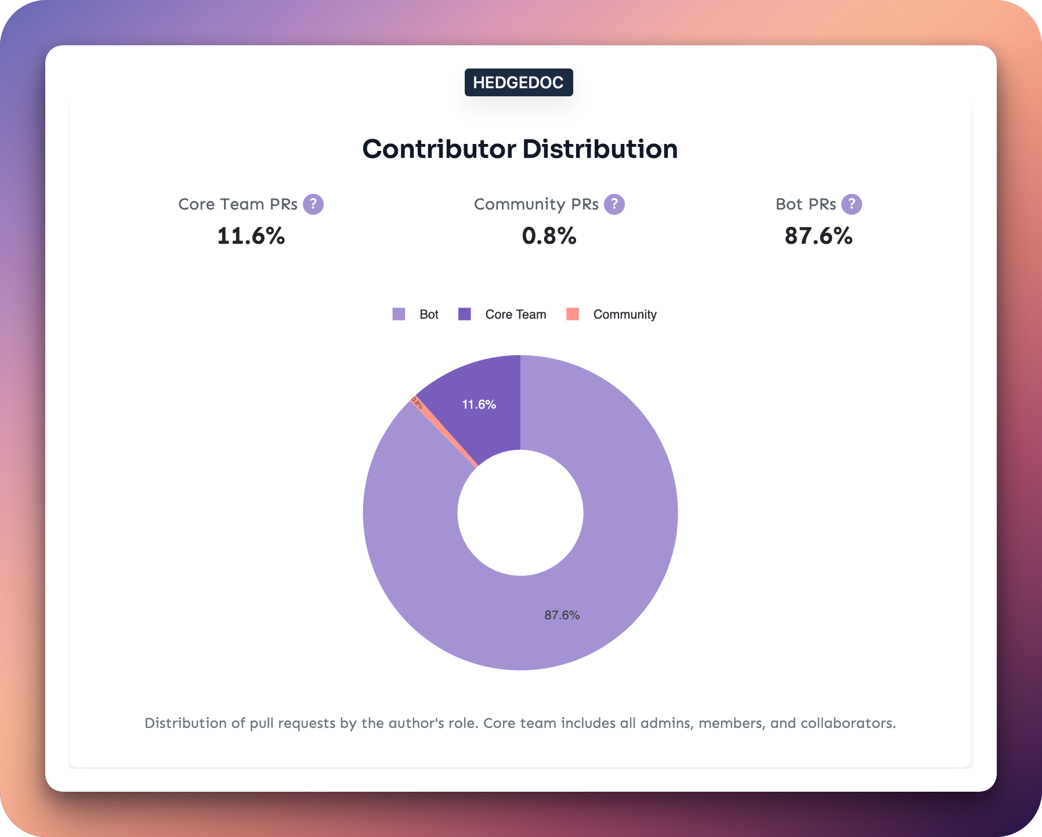Click the Contributor Distribution heading
1042x837 pixels.
520,149
